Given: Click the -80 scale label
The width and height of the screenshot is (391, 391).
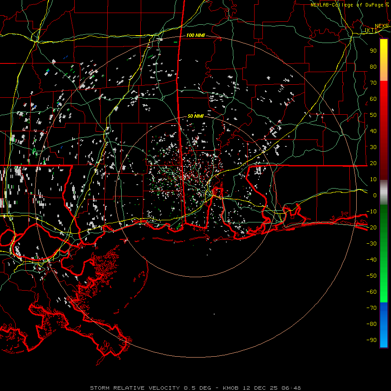Looking at the screenshot, I should 371,324.
